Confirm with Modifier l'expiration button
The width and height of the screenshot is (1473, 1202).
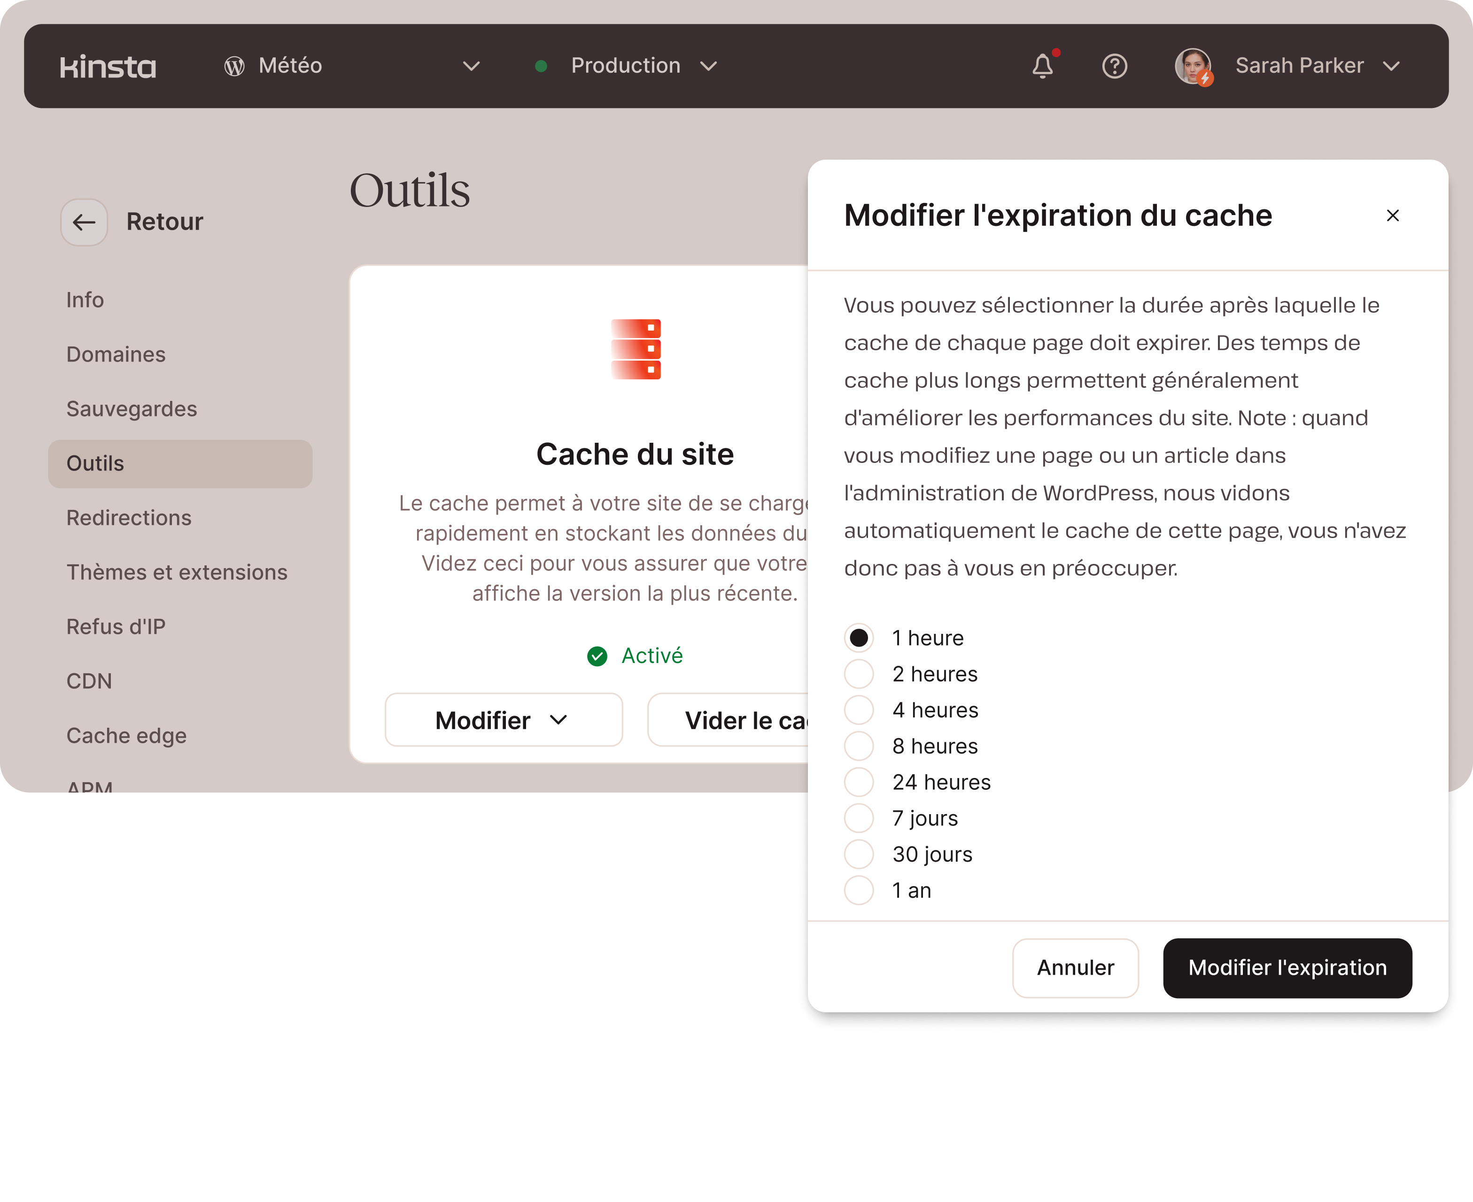[x=1287, y=967]
